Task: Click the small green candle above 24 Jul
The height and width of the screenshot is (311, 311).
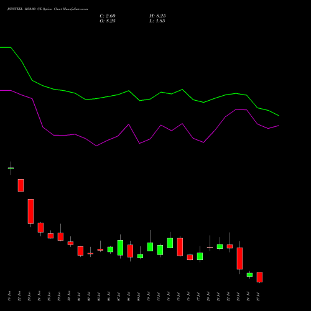Action: tap(249, 275)
